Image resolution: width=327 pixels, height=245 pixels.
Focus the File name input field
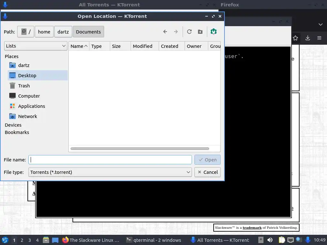[x=110, y=160]
